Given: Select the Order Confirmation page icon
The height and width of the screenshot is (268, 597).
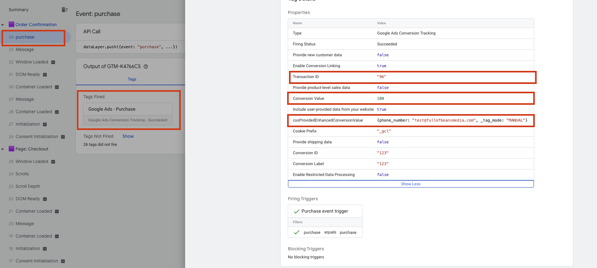Looking at the screenshot, I should coord(12,24).
